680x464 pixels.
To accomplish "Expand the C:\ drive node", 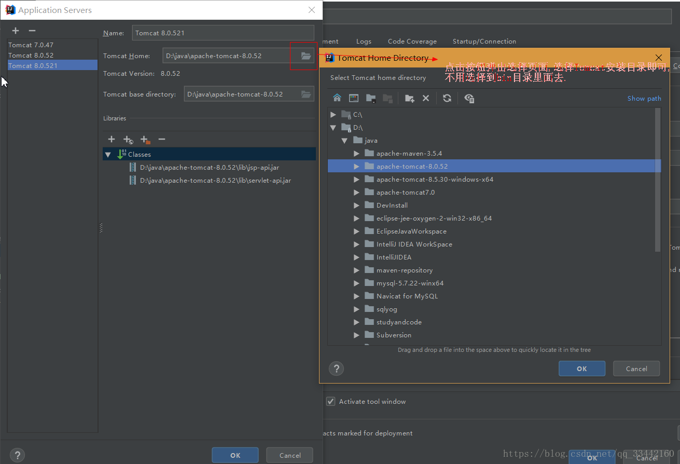I will (x=334, y=114).
